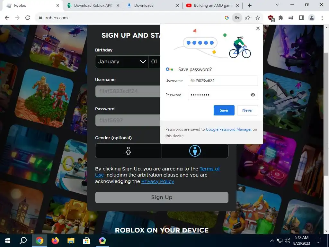This screenshot has width=329, height=247.
Task: Close the Downloads tab
Action: point(178,5)
